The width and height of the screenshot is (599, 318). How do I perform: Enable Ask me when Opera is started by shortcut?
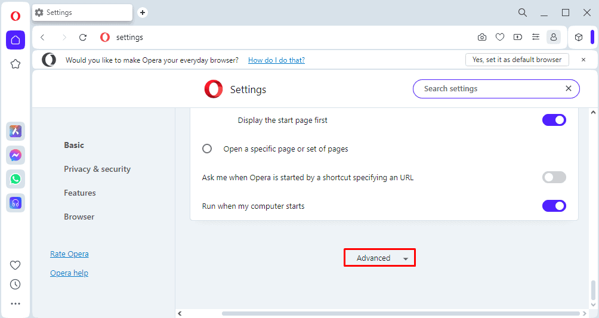pyautogui.click(x=554, y=177)
